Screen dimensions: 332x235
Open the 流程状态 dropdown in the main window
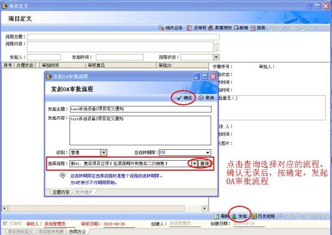coord(216,57)
